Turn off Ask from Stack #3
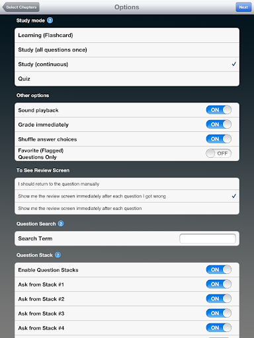The width and height of the screenshot is (254, 338). click(219, 313)
